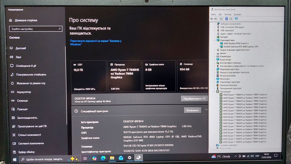Select Пристрої безпеки tree item
This screenshot has width=291, height=164.
point(228,85)
